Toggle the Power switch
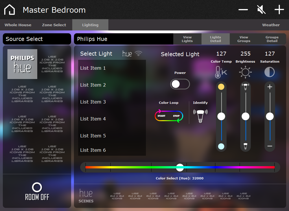Screen dimensions: 289x211 point(180,84)
